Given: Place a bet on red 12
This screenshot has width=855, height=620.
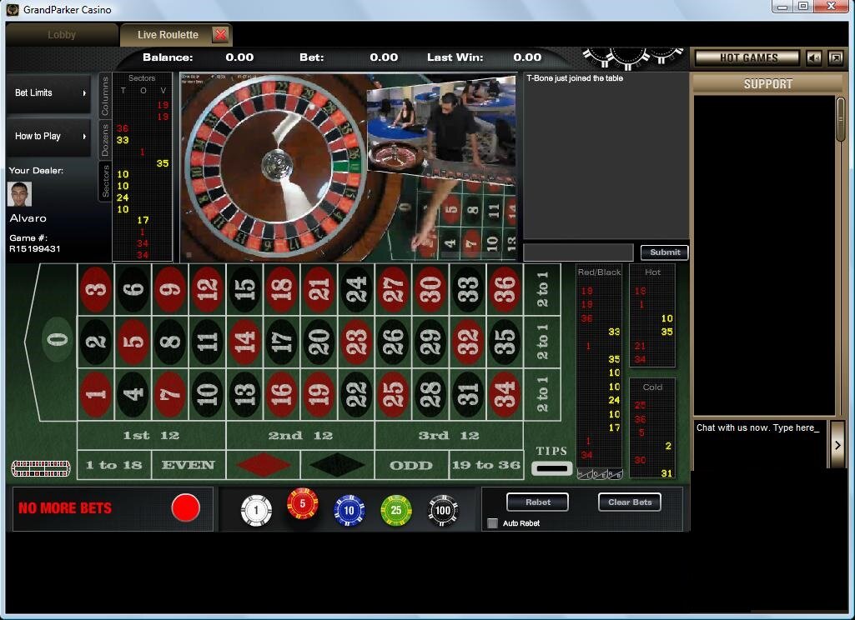Looking at the screenshot, I should pyautogui.click(x=207, y=289).
